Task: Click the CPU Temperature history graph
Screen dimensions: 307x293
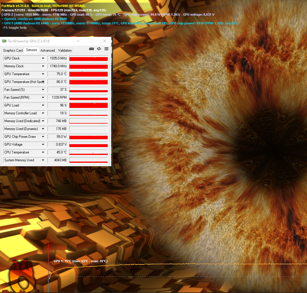Action: click(89, 152)
